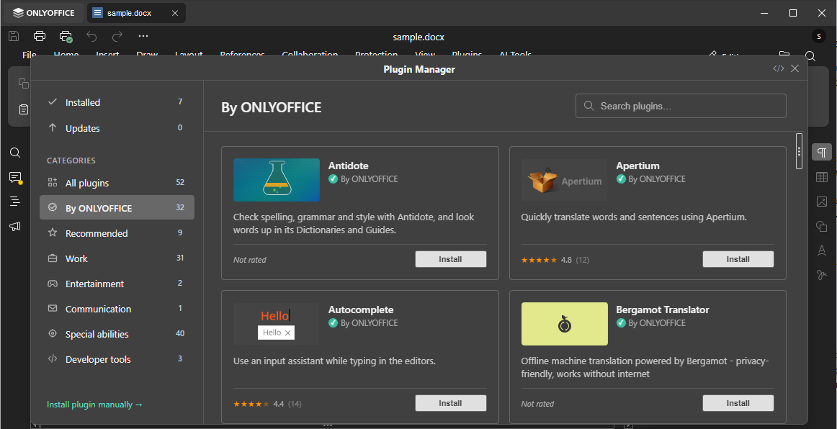837x429 pixels.
Task: Click the Bergamot Translator plugin title
Action: tap(663, 310)
